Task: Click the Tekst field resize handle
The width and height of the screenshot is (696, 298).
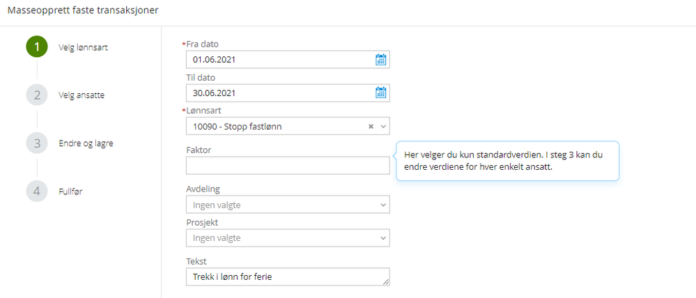Action: point(385,282)
